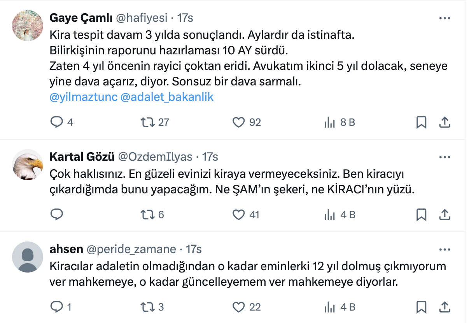Share Gaye Çamlı's tweet
Image resolution: width=469 pixels, height=323 pixels.
point(444,122)
